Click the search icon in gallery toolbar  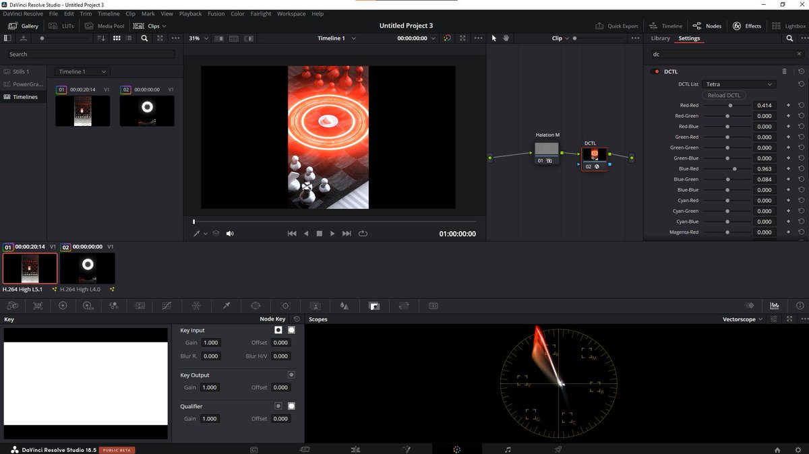[x=144, y=38]
